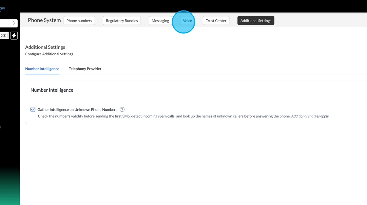Uncheck Gather Intelligence on Unknown Phone Numbers
The width and height of the screenshot is (367, 205).
[33, 109]
